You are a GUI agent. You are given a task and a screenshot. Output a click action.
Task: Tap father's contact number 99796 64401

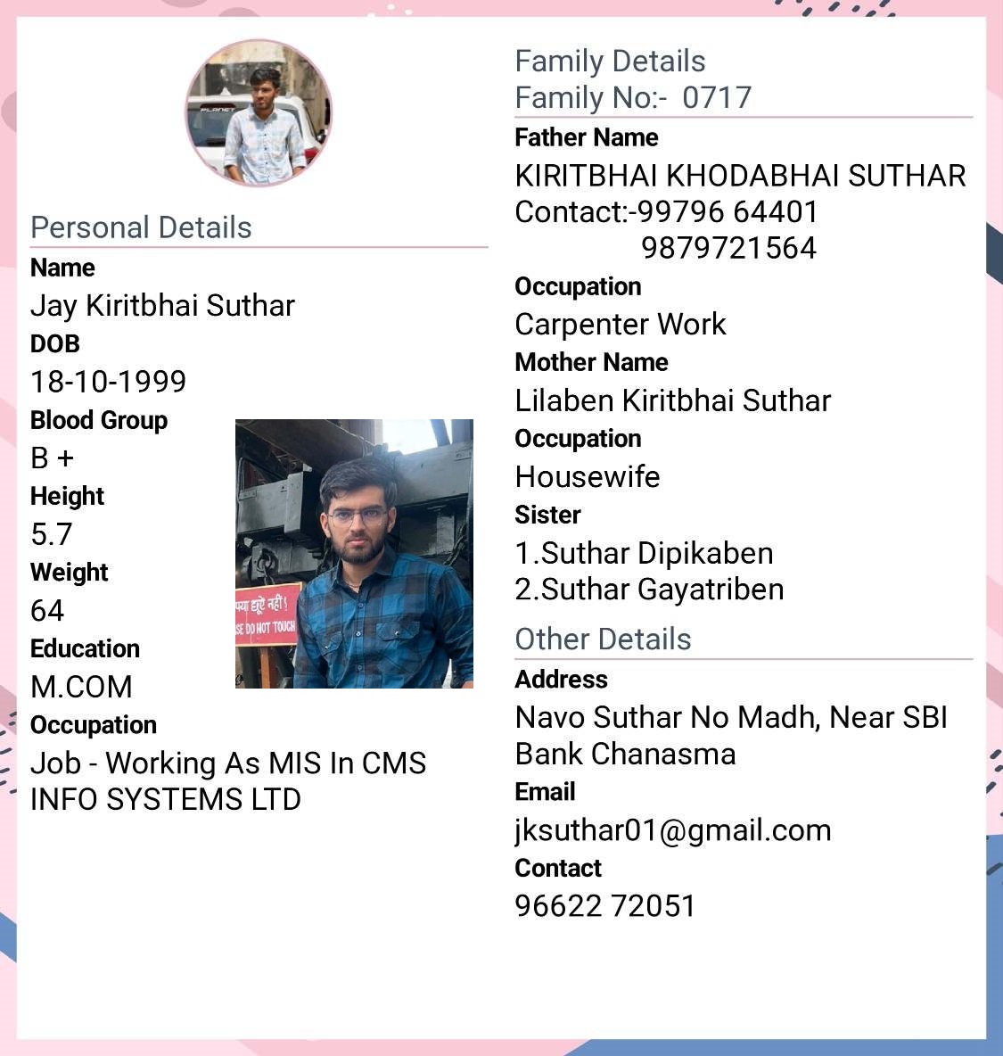pos(727,211)
